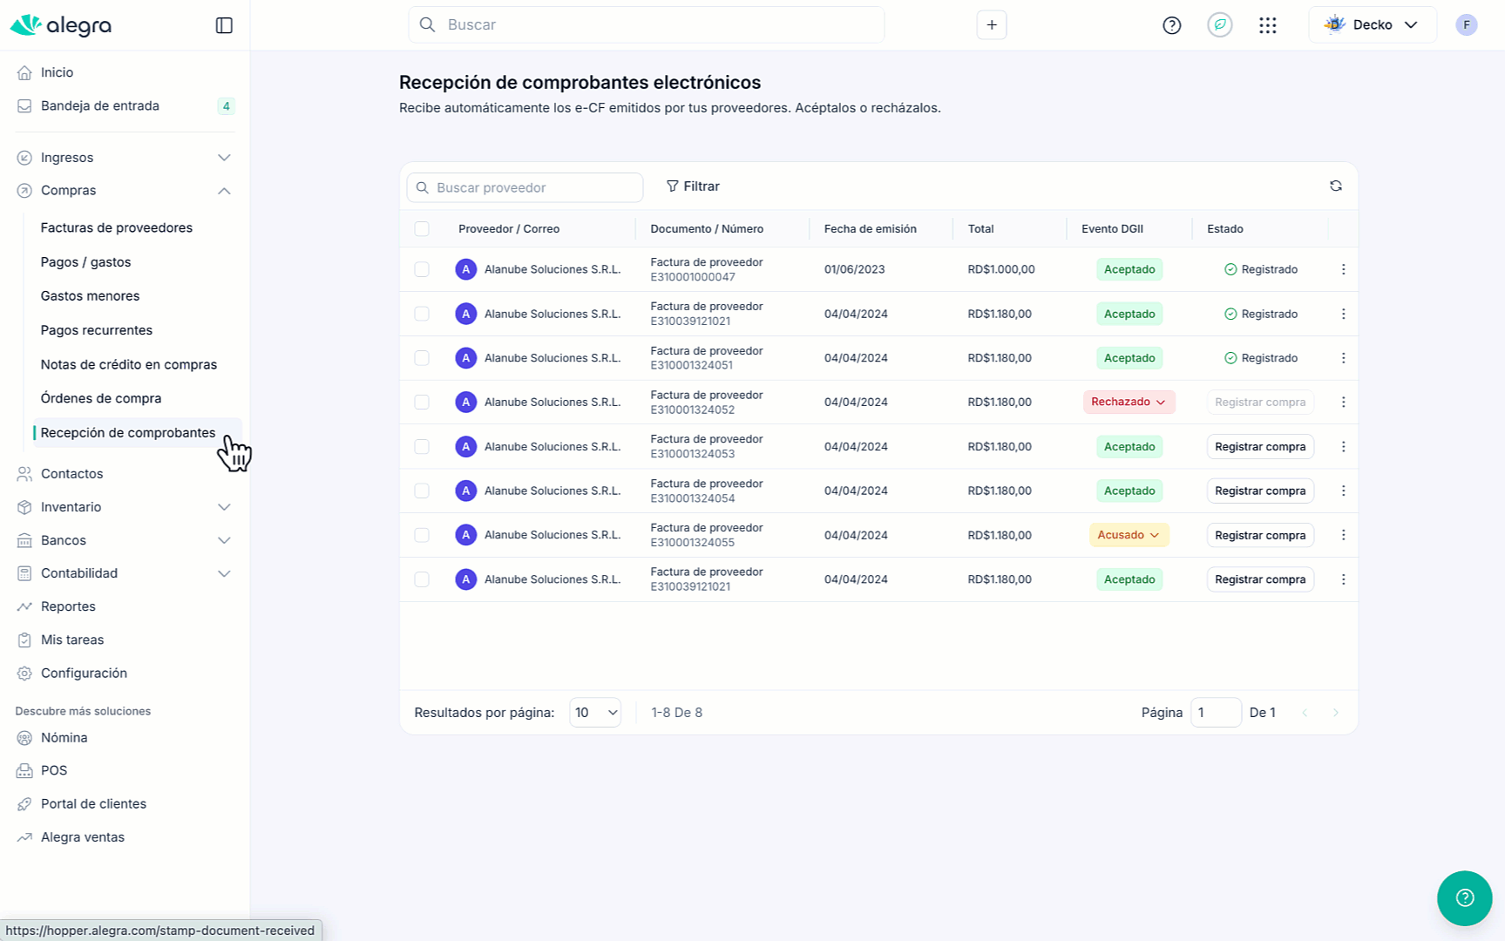Collapse the sidebar with the panel icon
This screenshot has height=941, width=1505.
point(224,25)
